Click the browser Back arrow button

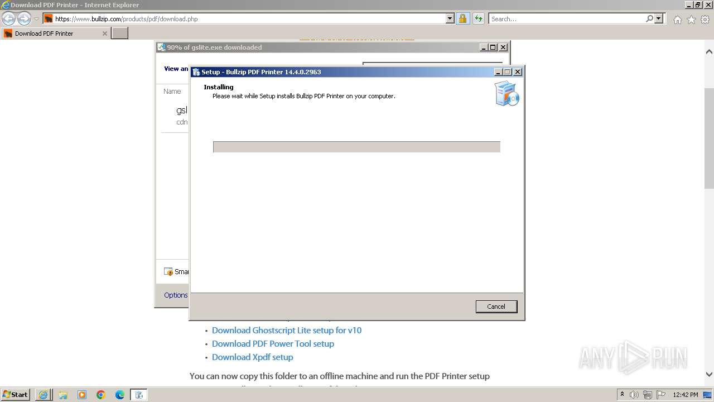[x=9, y=18]
